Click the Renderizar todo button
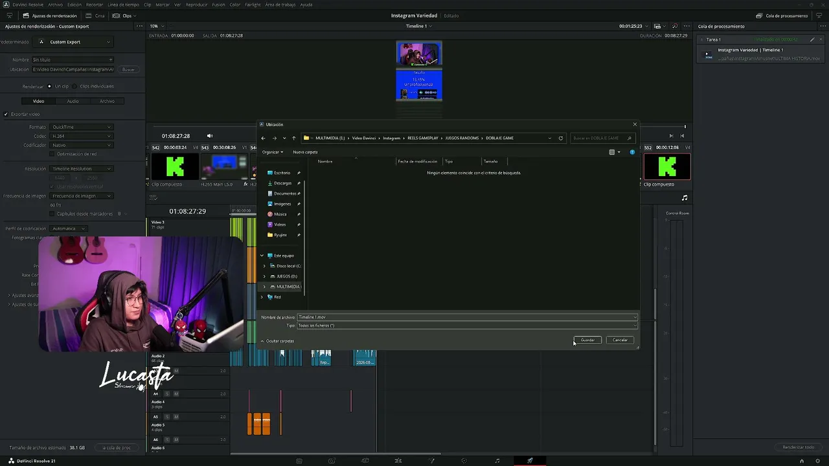The width and height of the screenshot is (829, 466). [799, 447]
